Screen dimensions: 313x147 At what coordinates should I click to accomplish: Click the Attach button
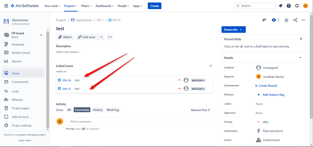point(65,37)
